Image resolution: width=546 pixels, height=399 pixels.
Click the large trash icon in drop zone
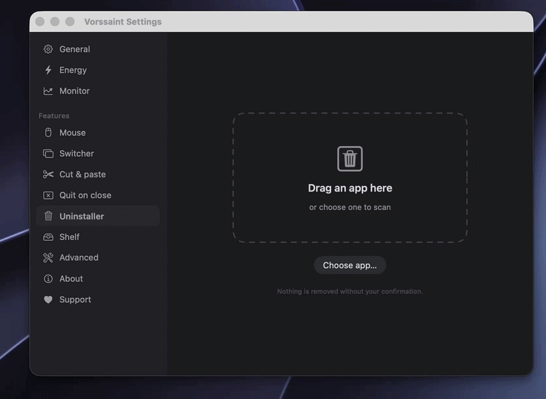(350, 159)
